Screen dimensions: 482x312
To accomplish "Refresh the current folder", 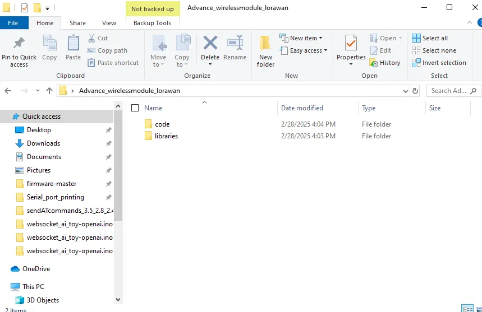I will point(415,91).
